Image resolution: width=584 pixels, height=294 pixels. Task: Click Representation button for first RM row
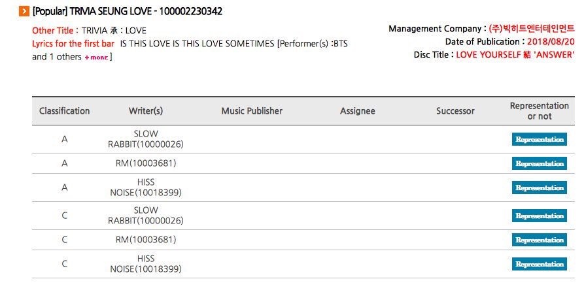pos(539,163)
